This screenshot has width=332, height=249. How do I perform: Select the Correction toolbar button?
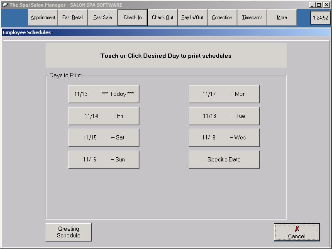[x=222, y=17]
